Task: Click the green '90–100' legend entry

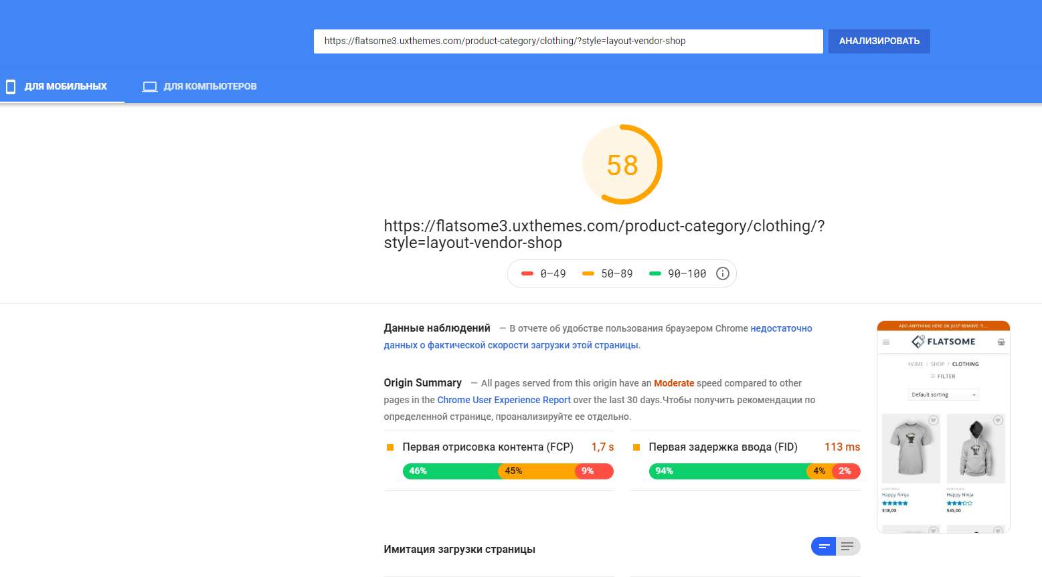Action: pos(677,273)
